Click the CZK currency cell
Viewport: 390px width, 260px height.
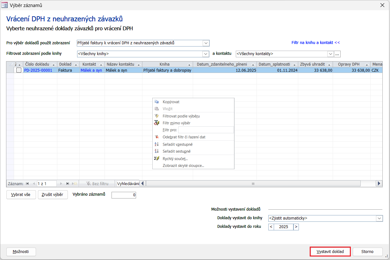click(376, 70)
